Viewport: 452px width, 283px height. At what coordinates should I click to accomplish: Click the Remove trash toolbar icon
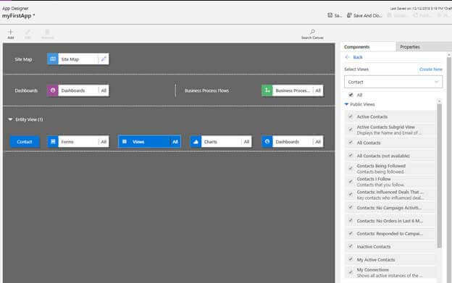[x=47, y=32]
